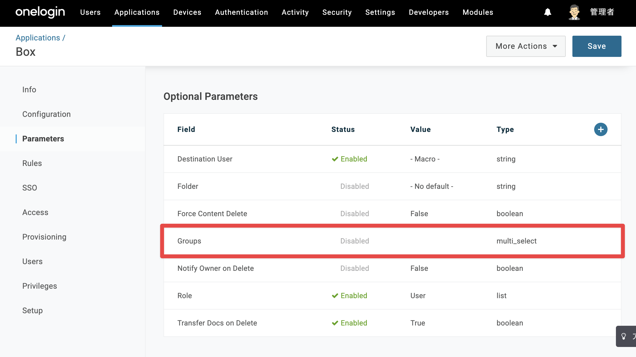Click the 'list' type in Role row
636x357 pixels.
(x=501, y=296)
